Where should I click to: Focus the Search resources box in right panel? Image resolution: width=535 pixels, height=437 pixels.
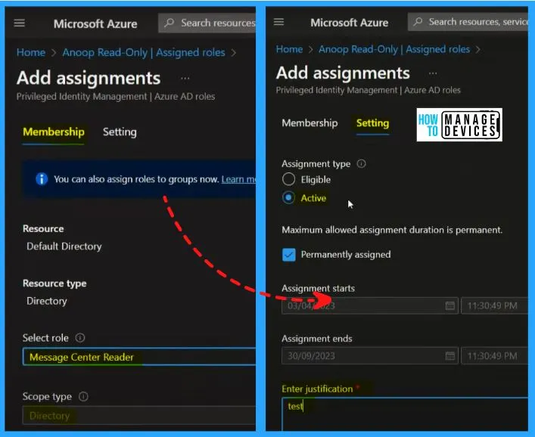pos(468,22)
